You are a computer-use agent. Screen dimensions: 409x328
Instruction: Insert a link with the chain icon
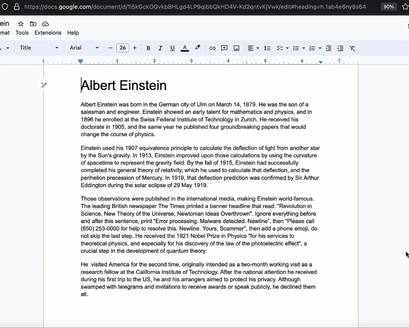tap(212, 48)
